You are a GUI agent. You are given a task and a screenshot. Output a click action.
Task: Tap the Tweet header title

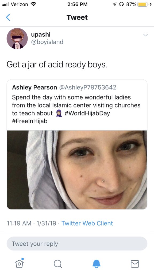(77, 17)
